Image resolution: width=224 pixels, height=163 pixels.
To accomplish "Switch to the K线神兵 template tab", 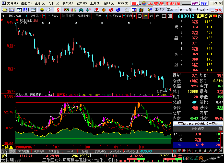I will [x=39, y=151].
